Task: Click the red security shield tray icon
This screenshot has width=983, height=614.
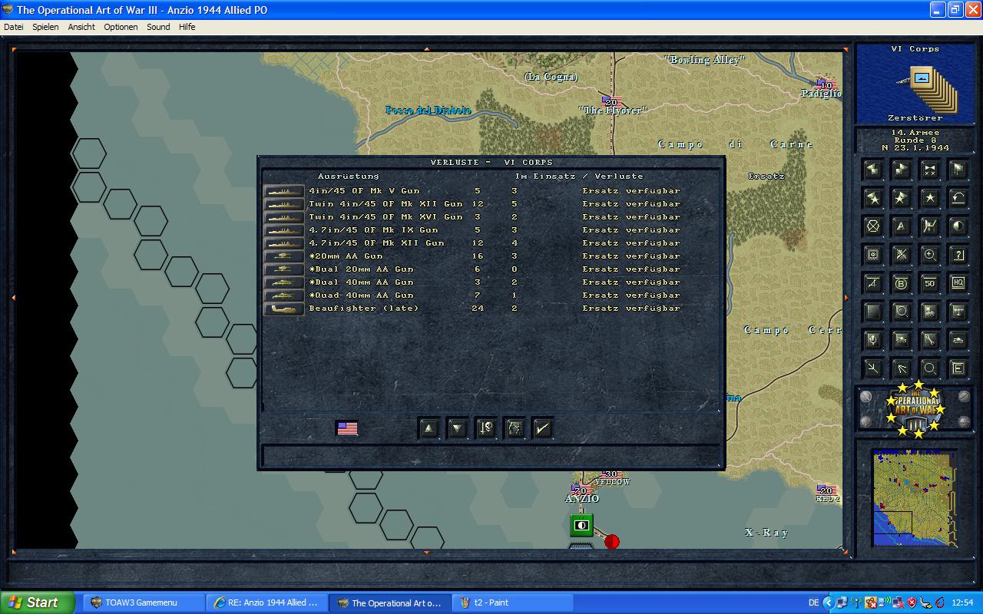Action: pos(912,603)
